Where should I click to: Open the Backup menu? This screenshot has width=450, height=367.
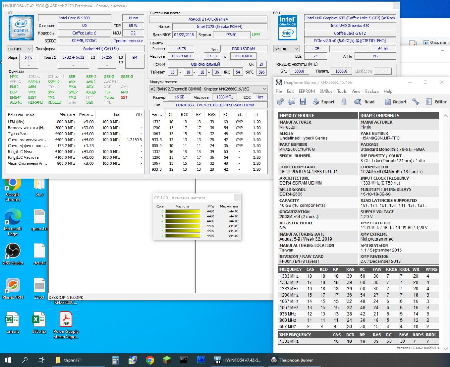coord(372,91)
